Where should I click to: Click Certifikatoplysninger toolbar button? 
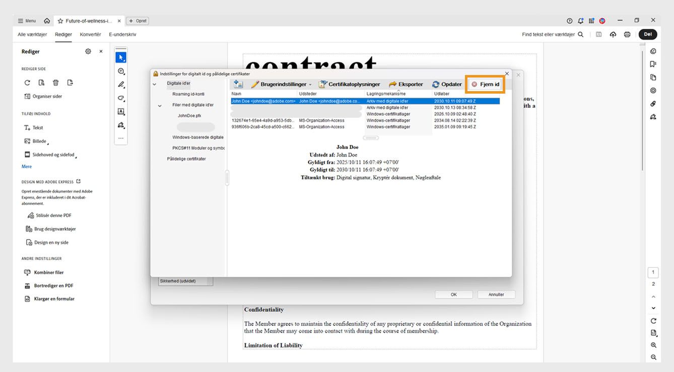(350, 84)
